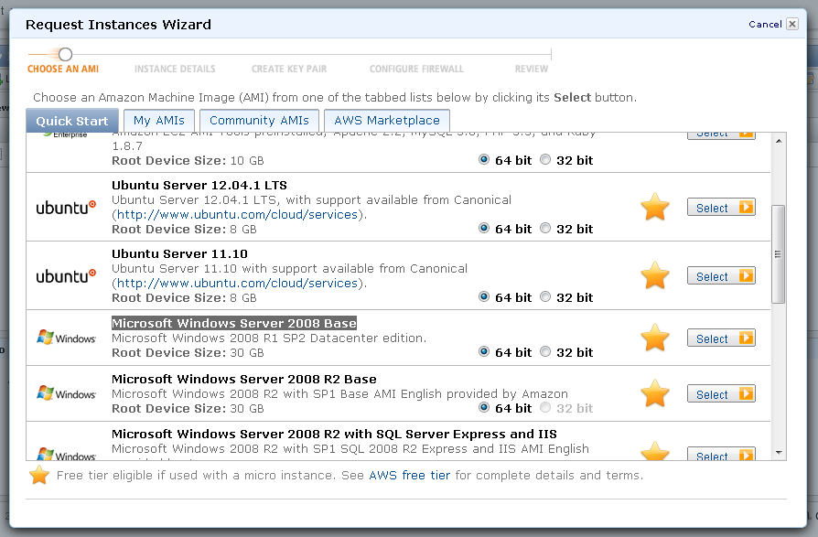This screenshot has width=818, height=537.
Task: Open the AWS free tier link
Action: [x=409, y=475]
